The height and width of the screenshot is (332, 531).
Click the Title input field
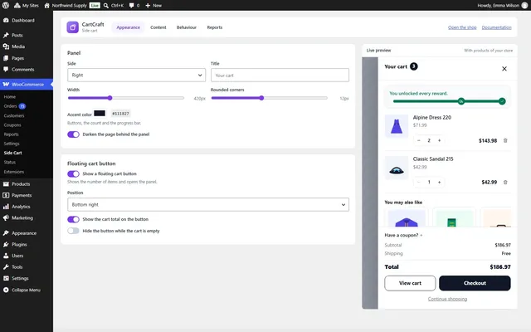tap(280, 76)
